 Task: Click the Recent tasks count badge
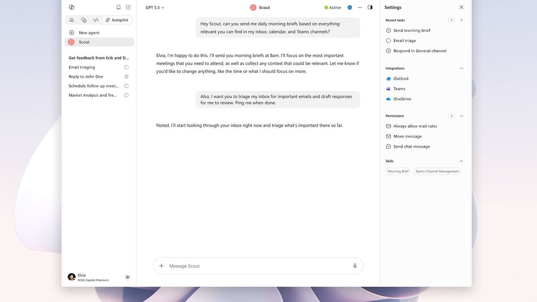tap(452, 20)
